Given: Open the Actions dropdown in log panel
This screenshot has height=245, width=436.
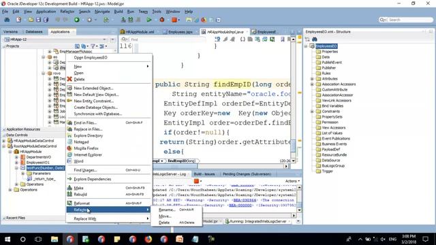Looking at the screenshot, I should (x=292, y=181).
